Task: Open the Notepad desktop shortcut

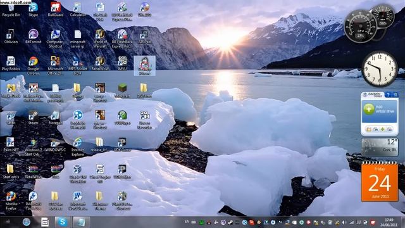Action: (x=55, y=118)
